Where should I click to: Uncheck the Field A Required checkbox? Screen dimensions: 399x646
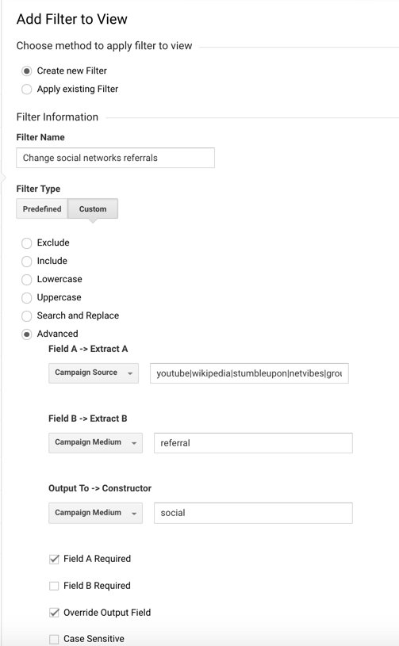(x=54, y=559)
